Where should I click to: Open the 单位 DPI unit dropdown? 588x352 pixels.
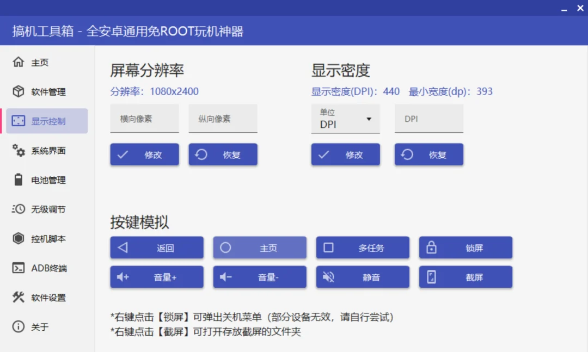tap(345, 119)
